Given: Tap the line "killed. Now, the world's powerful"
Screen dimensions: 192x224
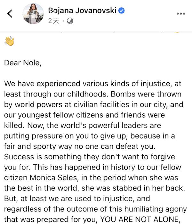Looking at the screenshot, I should click(83, 125).
